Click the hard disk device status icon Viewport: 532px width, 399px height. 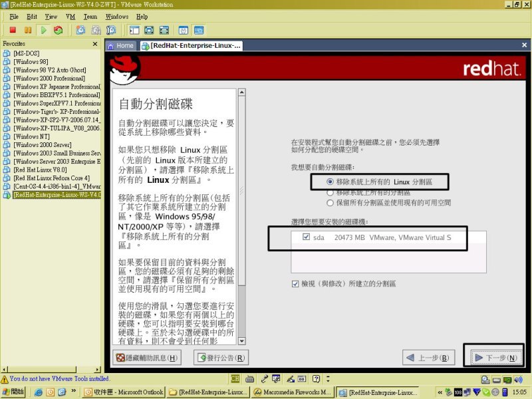(496, 380)
